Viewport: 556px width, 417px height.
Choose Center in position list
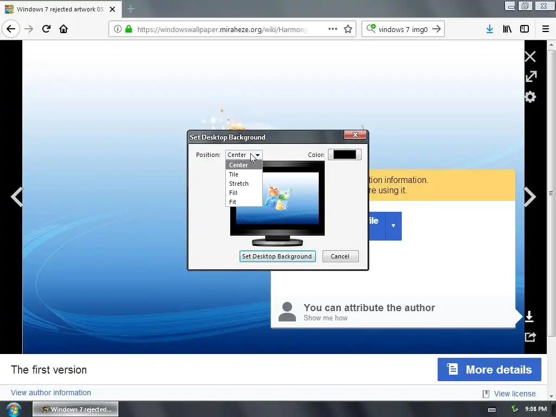[244, 165]
